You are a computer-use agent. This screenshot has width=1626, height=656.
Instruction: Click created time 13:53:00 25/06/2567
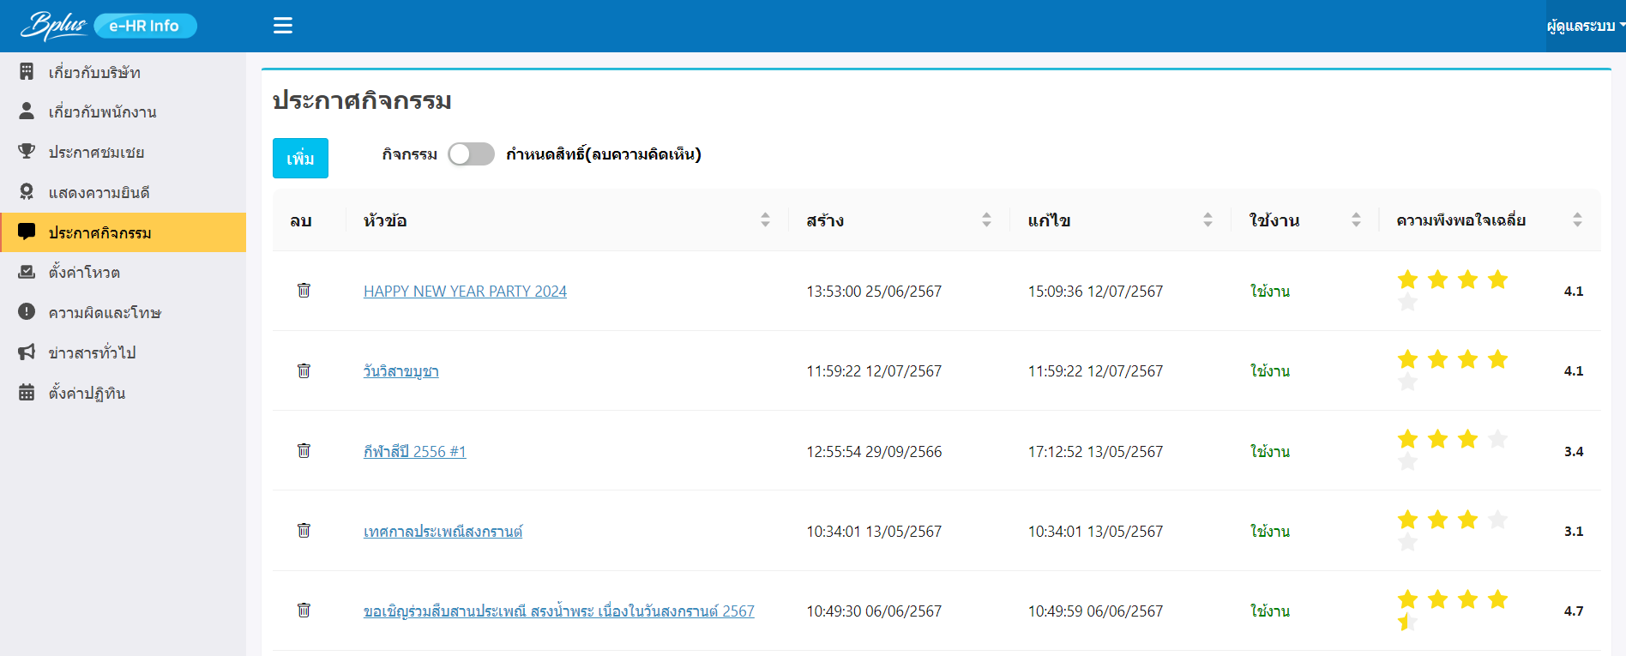(x=874, y=291)
